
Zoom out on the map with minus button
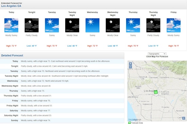130,67
